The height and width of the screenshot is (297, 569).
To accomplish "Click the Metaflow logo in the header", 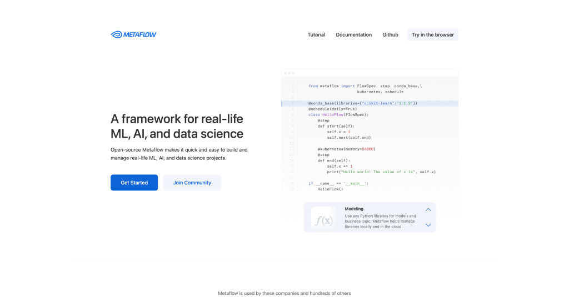I will point(133,34).
